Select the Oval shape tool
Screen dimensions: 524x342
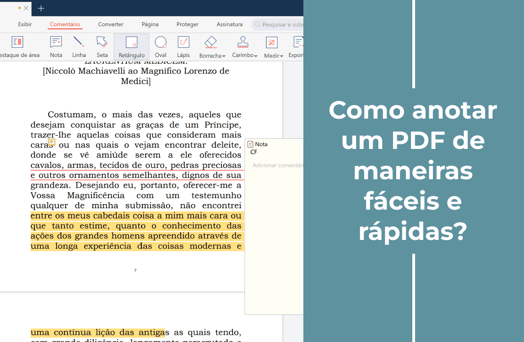coord(160,47)
